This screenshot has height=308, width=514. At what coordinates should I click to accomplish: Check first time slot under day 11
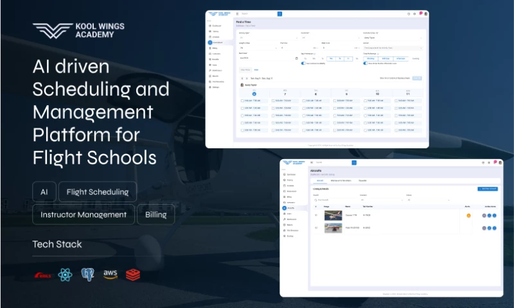[396, 101]
